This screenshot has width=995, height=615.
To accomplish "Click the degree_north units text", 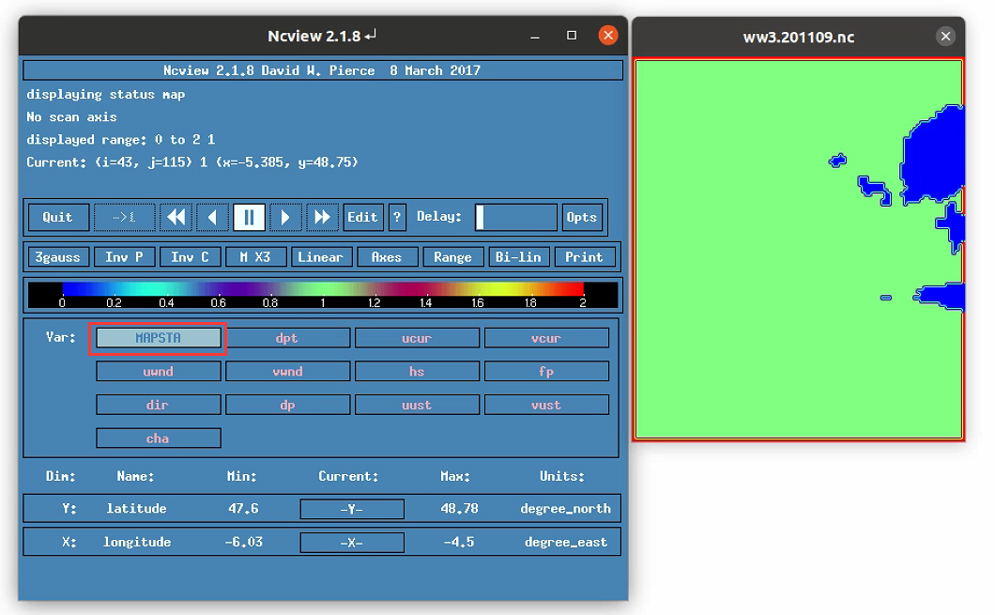I will point(565,508).
